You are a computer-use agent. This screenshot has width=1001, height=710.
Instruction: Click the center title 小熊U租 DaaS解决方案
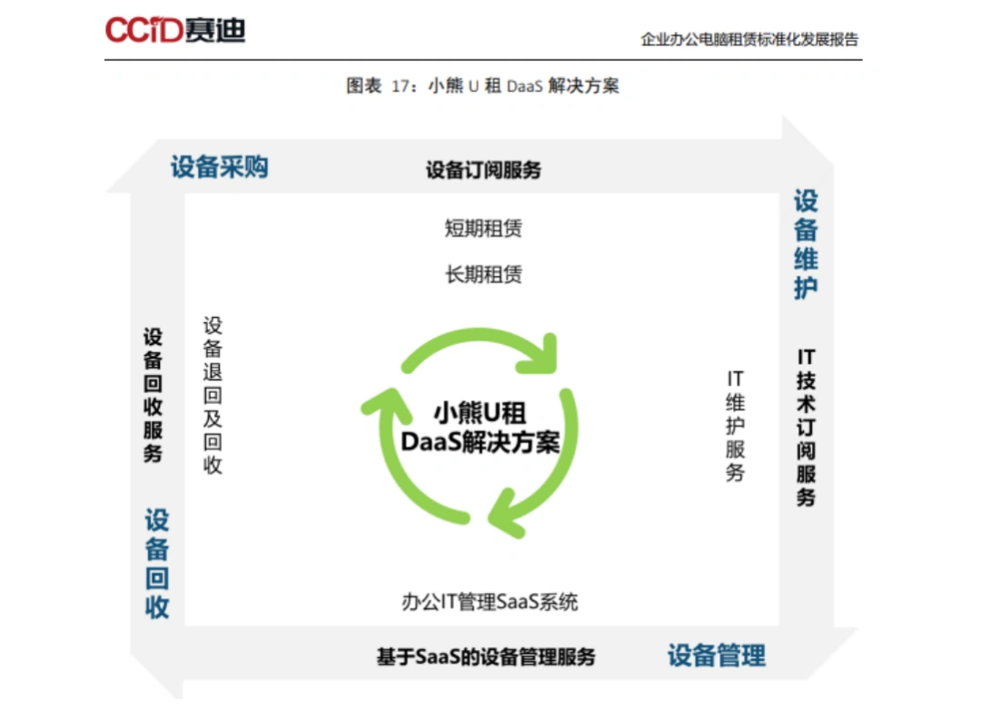(x=481, y=428)
